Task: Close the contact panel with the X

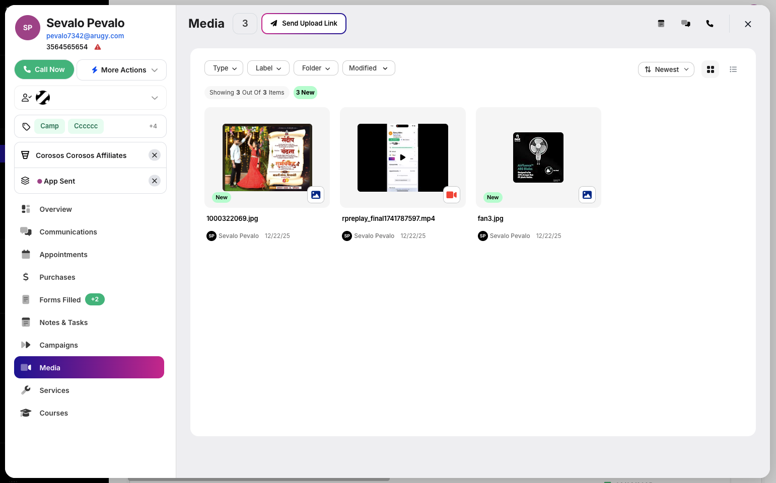Action: 748,24
